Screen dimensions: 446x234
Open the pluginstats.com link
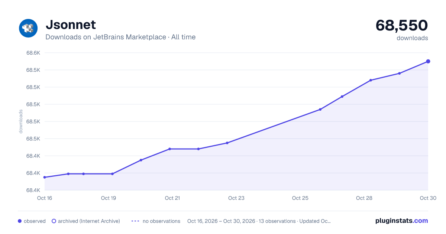tap(401, 221)
